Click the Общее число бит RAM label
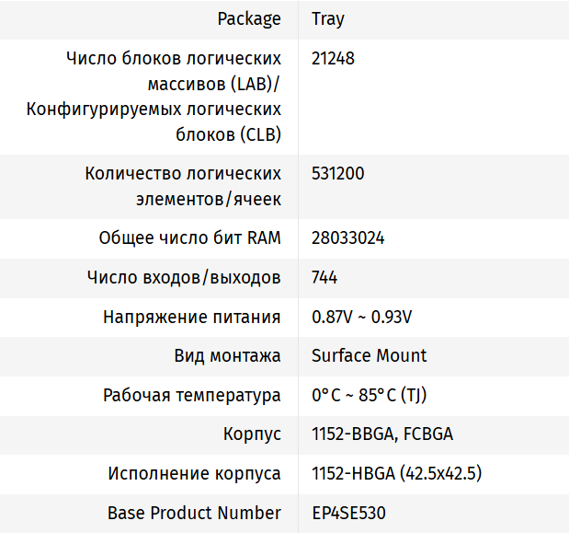The height and width of the screenshot is (544, 569). [x=190, y=238]
